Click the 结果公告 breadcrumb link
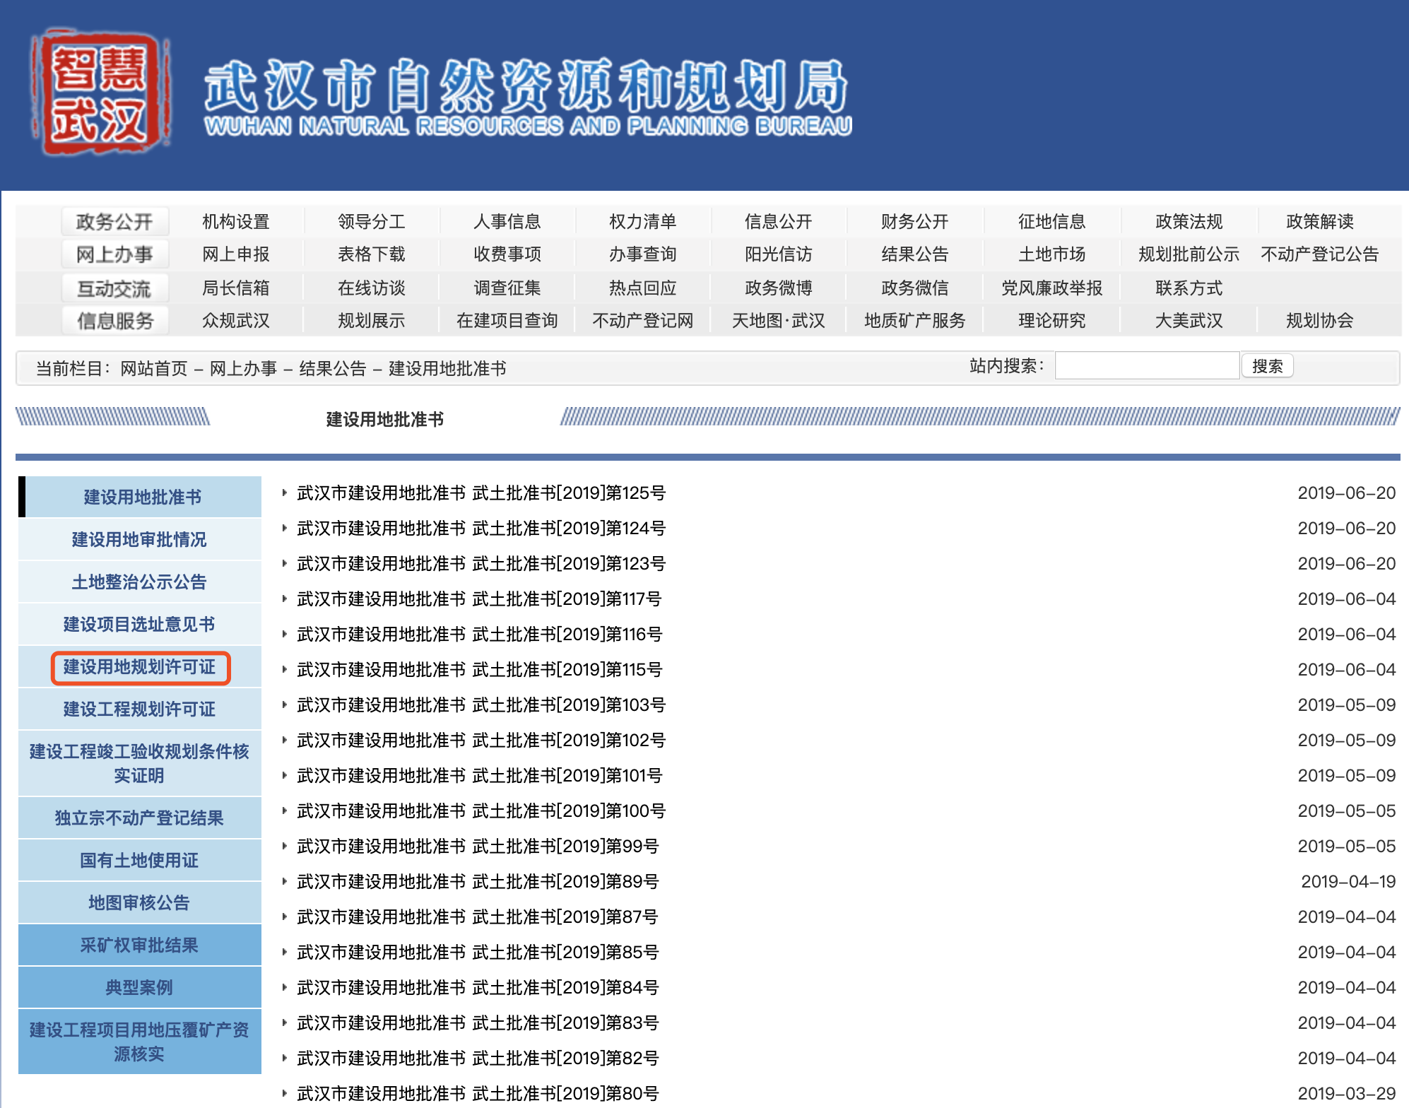Image resolution: width=1409 pixels, height=1108 pixels. pyautogui.click(x=333, y=369)
